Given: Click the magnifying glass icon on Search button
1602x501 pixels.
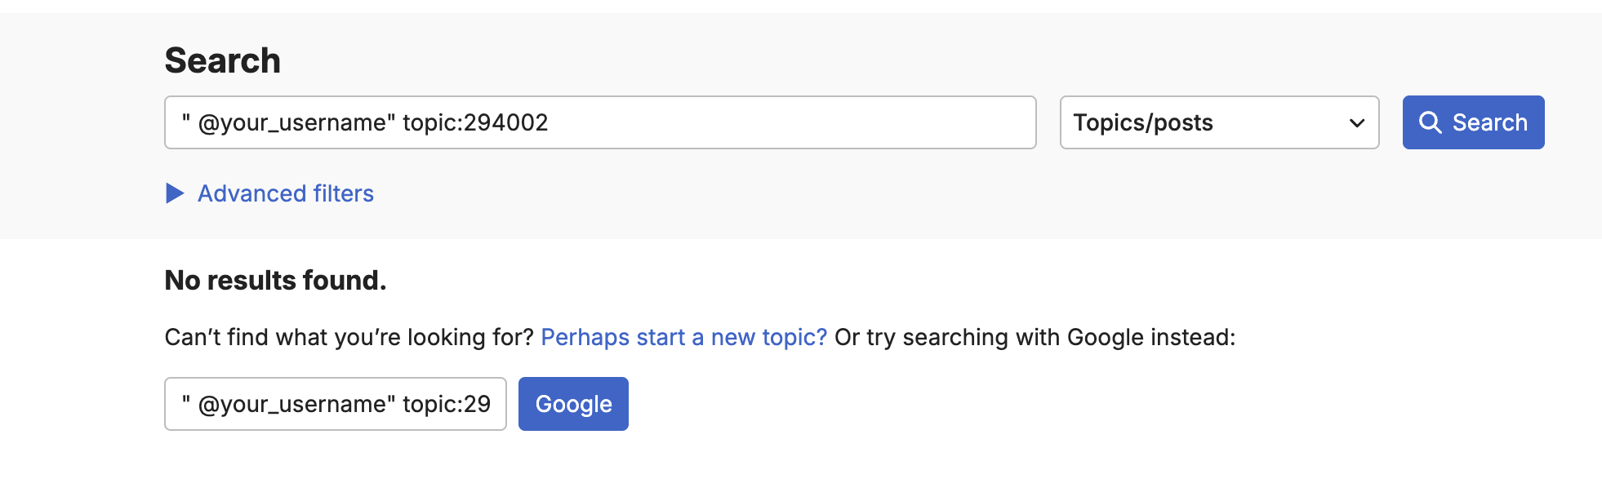Looking at the screenshot, I should [1430, 122].
